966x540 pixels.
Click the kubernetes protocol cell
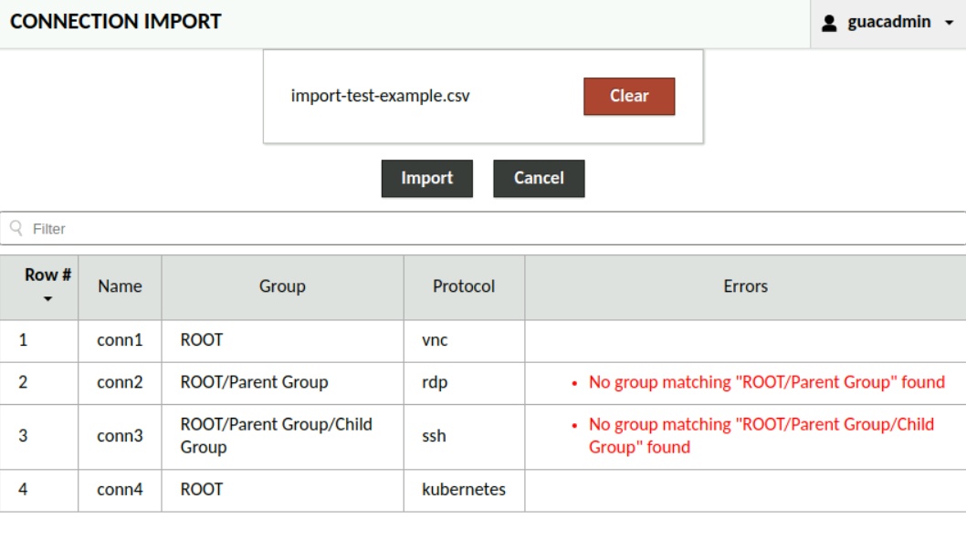(x=463, y=490)
